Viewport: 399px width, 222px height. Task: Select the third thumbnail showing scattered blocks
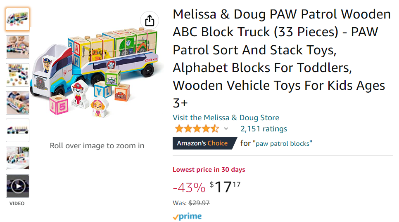pyautogui.click(x=18, y=75)
